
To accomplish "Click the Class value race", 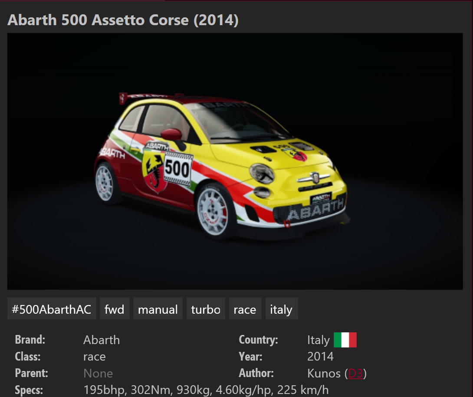I will pos(95,357).
